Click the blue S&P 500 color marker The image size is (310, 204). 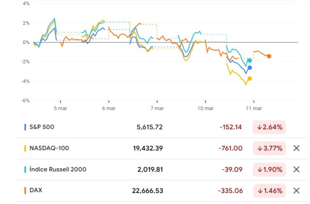tap(25, 127)
